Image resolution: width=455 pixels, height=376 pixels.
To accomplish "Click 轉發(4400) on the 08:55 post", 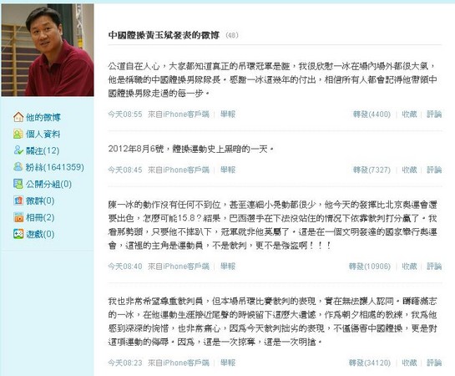I will [x=372, y=114].
